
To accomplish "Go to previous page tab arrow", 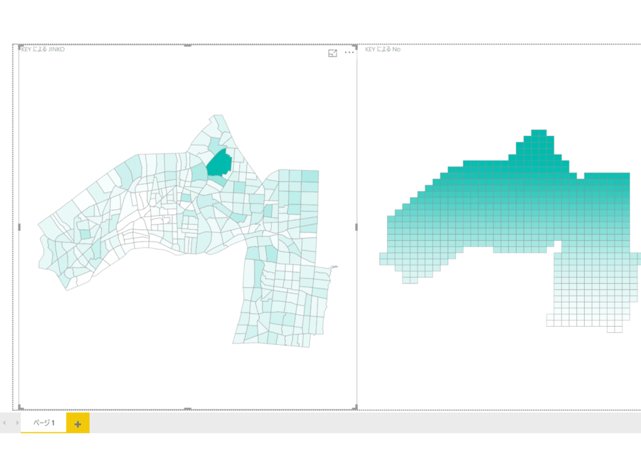I will [x=4, y=423].
